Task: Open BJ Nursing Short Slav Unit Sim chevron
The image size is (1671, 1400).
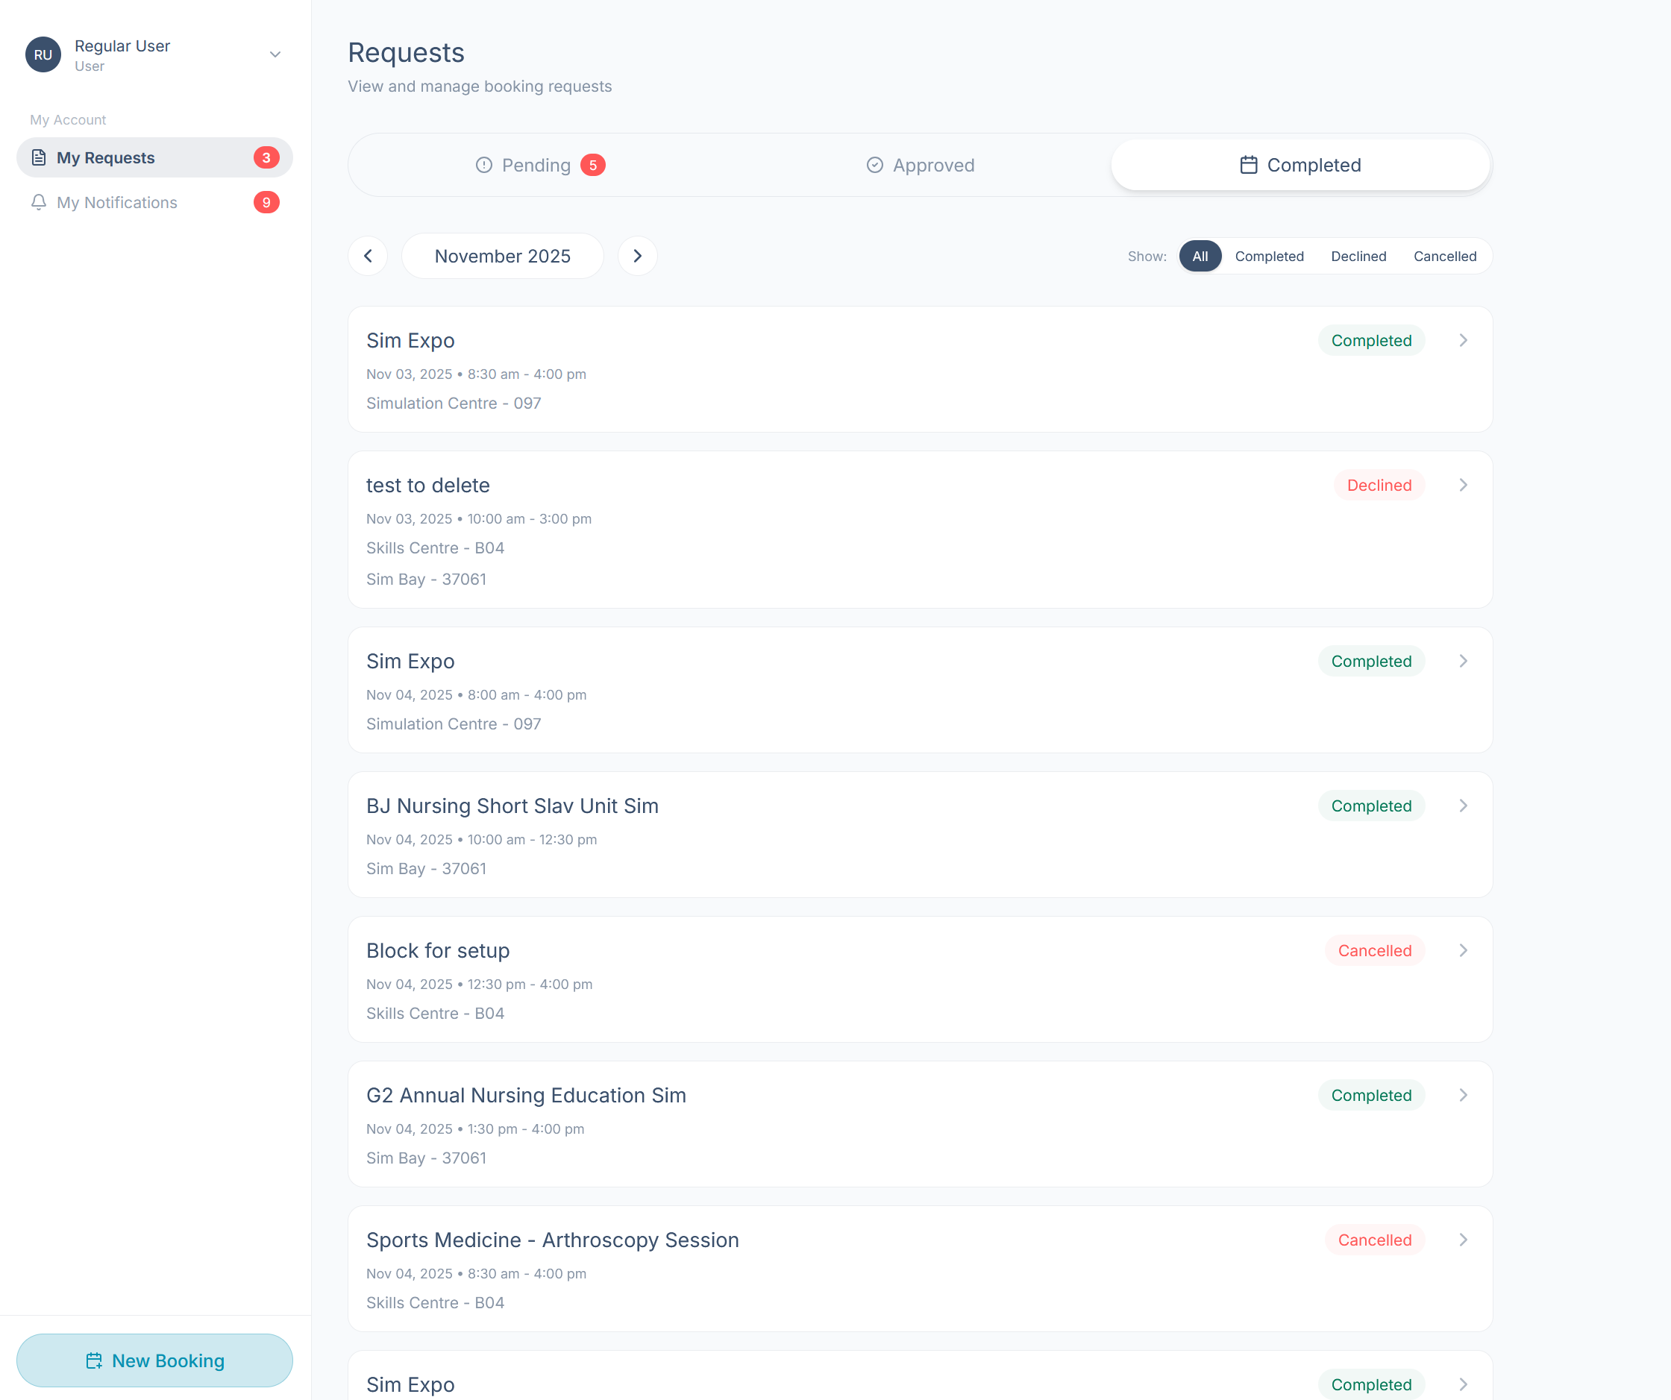Action: (x=1463, y=806)
